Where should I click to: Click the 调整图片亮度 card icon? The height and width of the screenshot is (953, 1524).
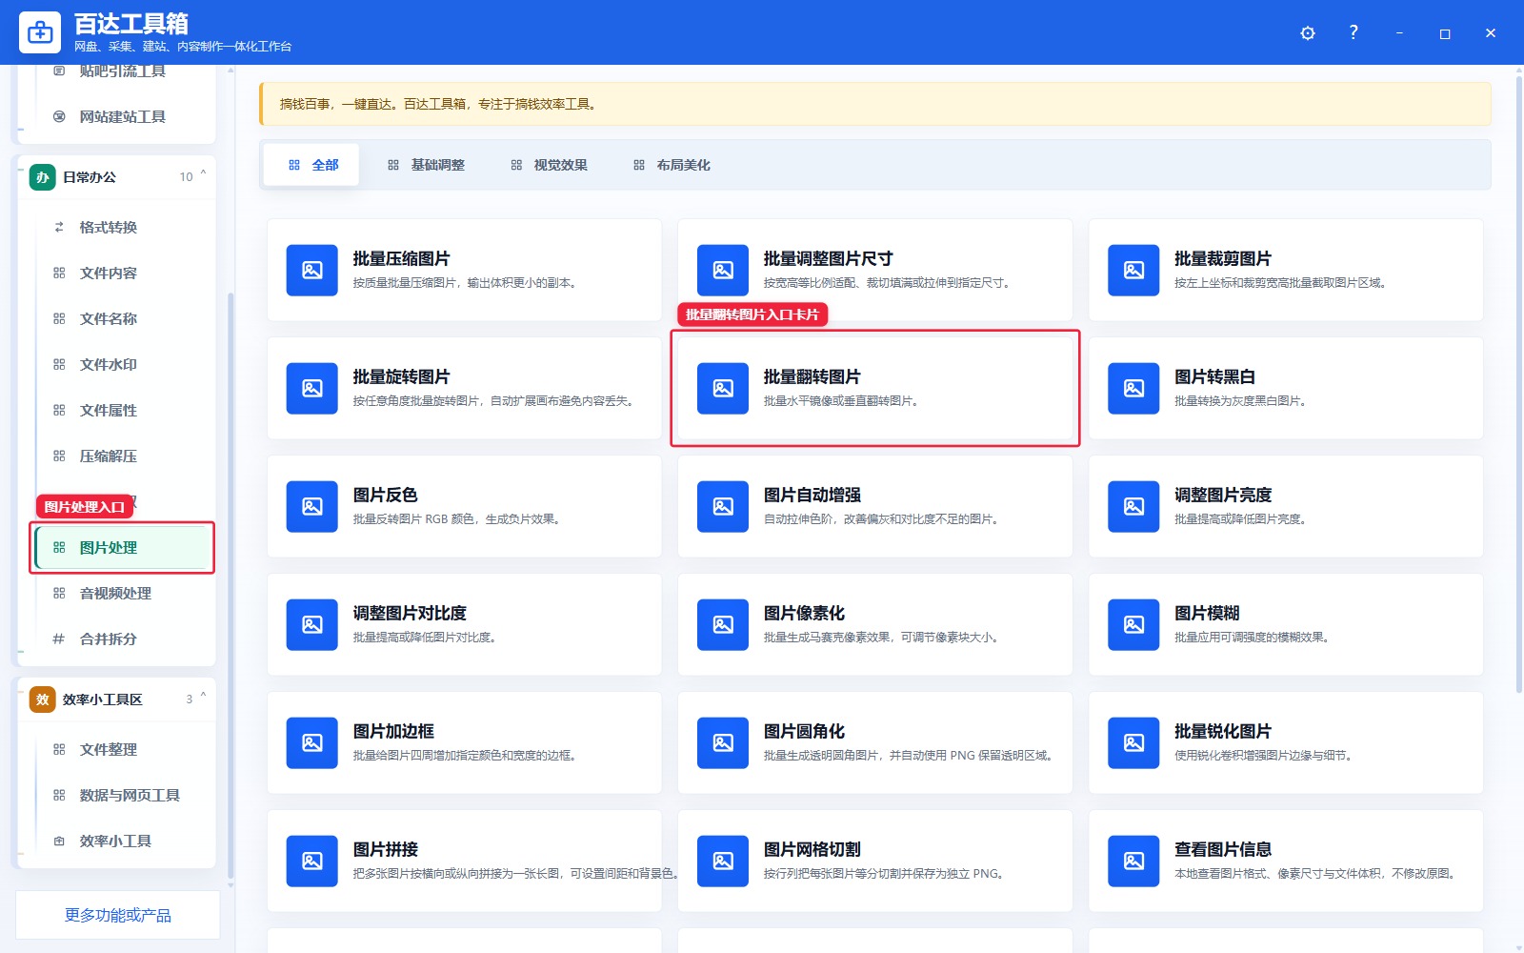1133,507
